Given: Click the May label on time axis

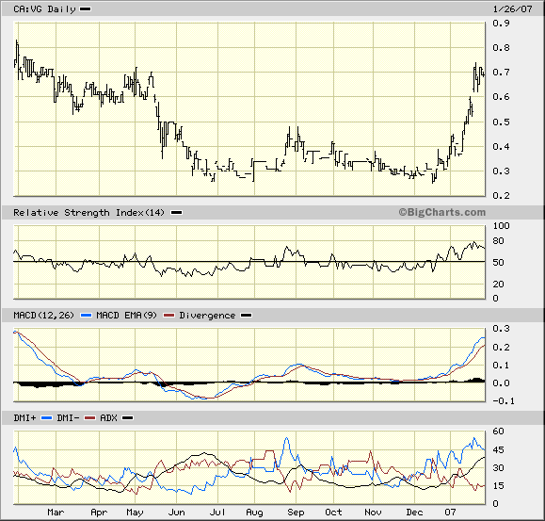Looking at the screenshot, I should coord(135,513).
